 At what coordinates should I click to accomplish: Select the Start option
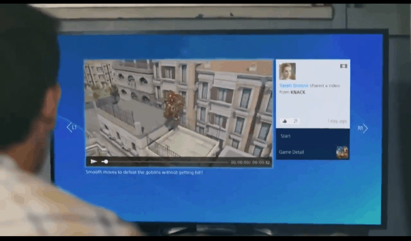point(286,136)
